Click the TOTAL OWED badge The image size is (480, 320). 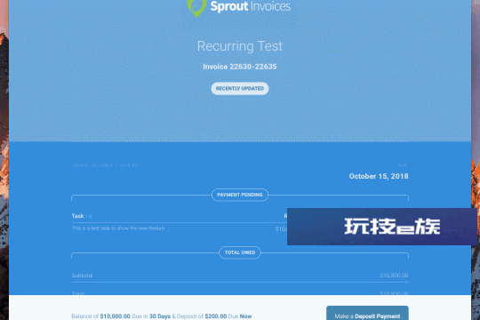pos(240,252)
